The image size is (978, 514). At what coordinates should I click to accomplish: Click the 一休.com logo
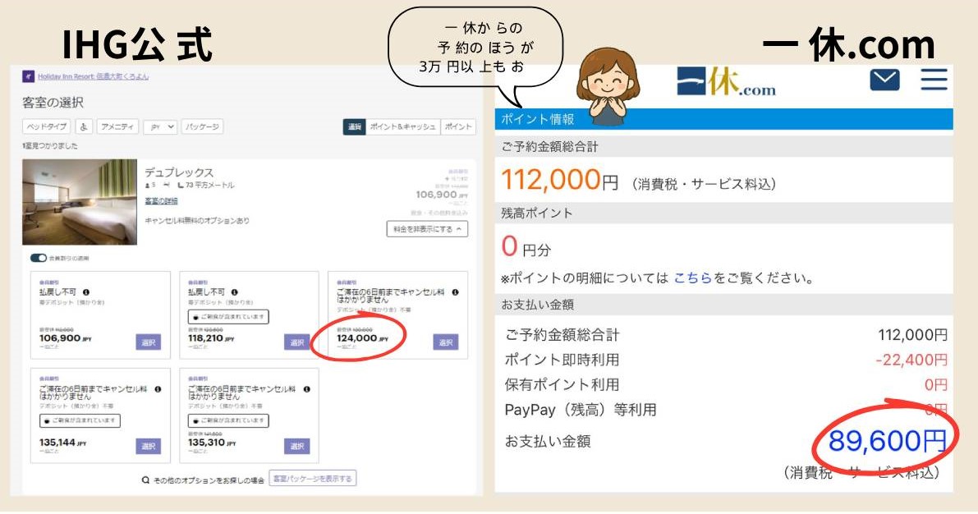click(x=726, y=83)
